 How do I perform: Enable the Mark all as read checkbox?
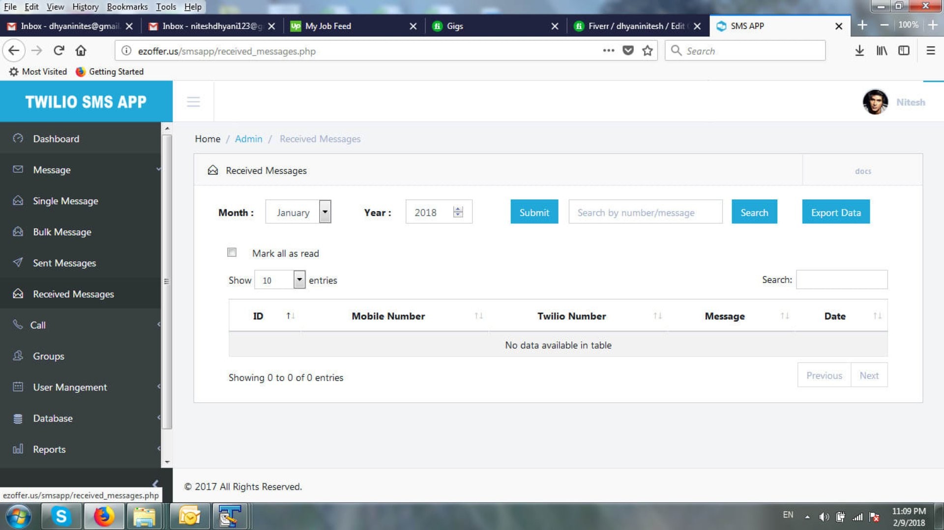click(232, 252)
